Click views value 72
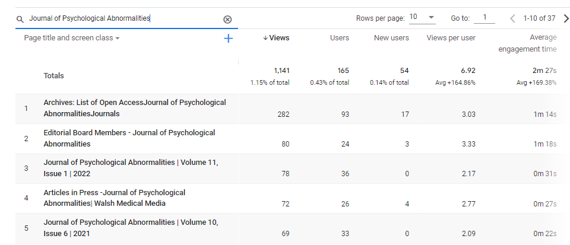The width and height of the screenshot is (570, 245). tap(286, 204)
